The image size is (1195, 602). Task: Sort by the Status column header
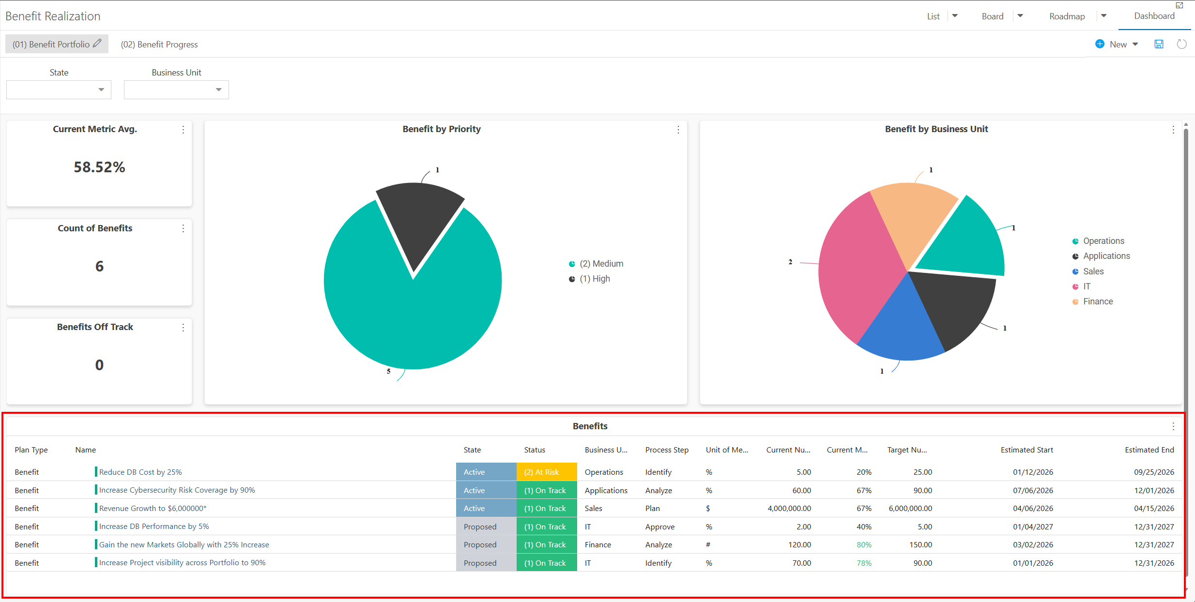coord(535,450)
